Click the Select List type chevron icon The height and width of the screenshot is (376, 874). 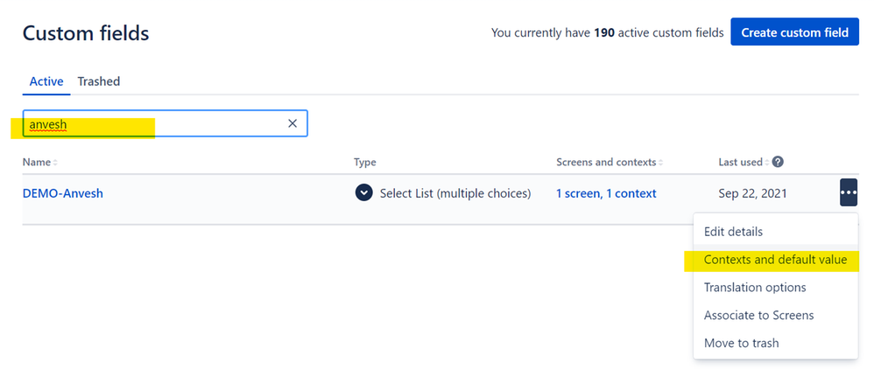[364, 193]
